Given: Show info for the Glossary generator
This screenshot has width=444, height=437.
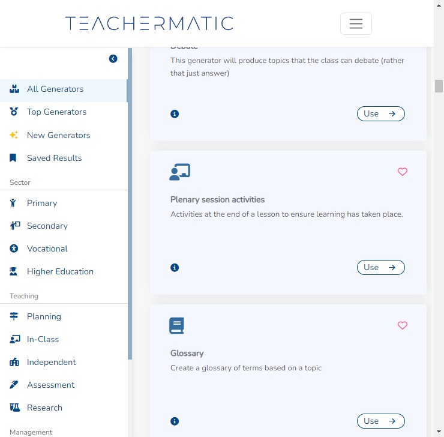Looking at the screenshot, I should click(175, 421).
